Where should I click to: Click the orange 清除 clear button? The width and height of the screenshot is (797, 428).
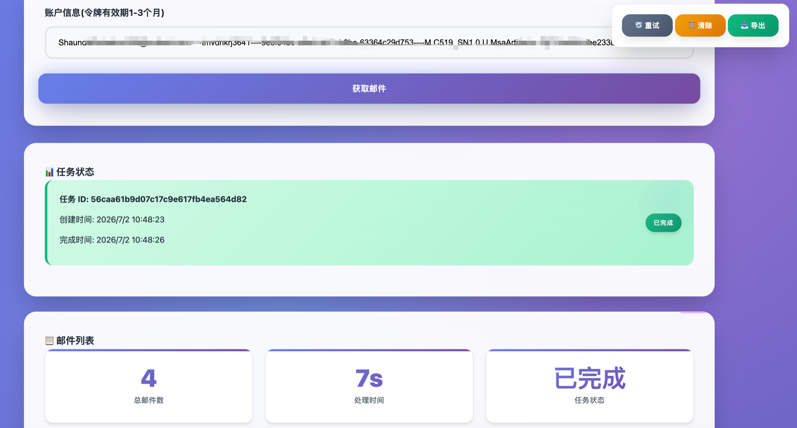tap(700, 25)
